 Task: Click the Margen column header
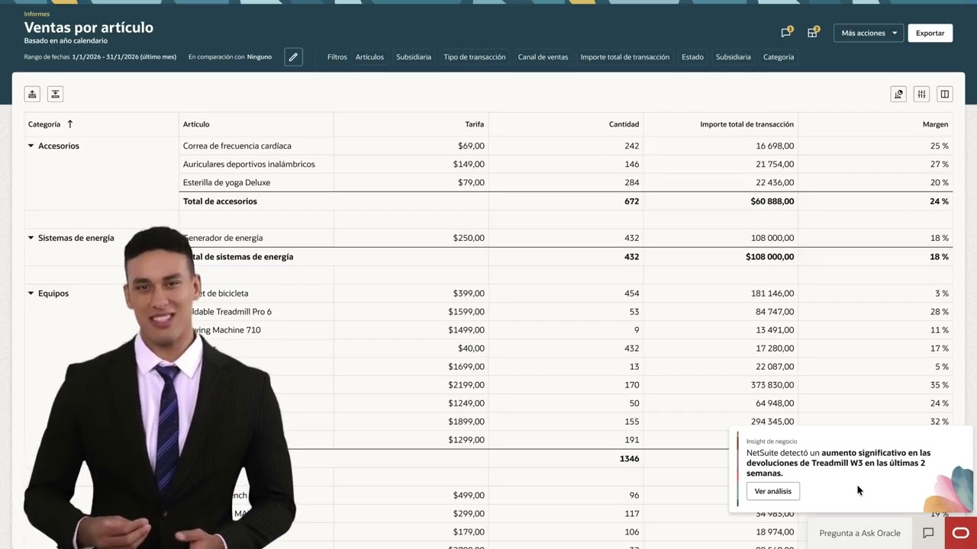click(935, 124)
